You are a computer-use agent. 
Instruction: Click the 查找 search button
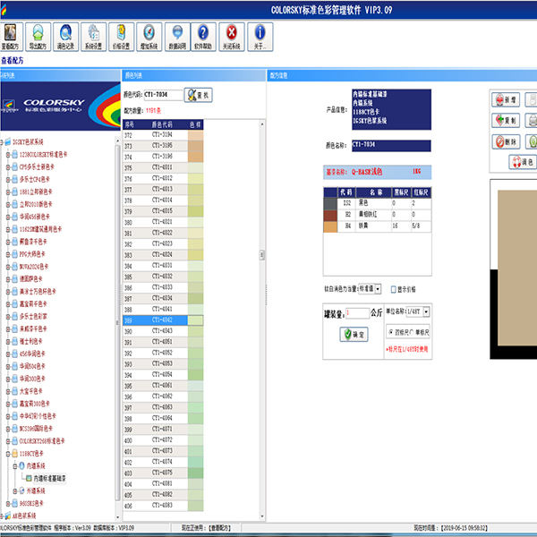tap(197, 94)
